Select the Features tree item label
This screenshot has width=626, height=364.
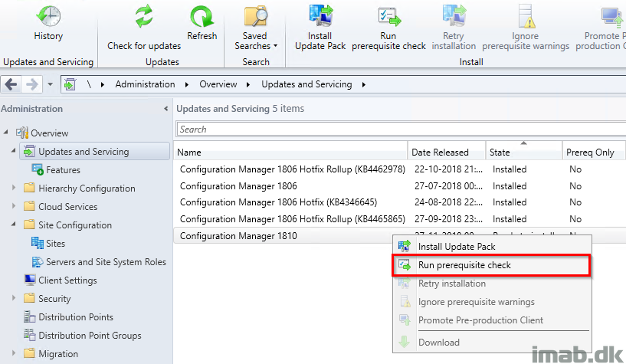coord(63,170)
